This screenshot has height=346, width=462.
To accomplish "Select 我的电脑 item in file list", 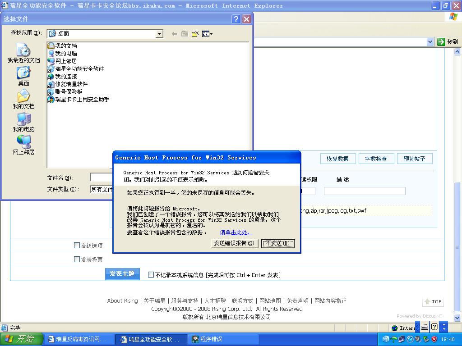I will click(62, 53).
